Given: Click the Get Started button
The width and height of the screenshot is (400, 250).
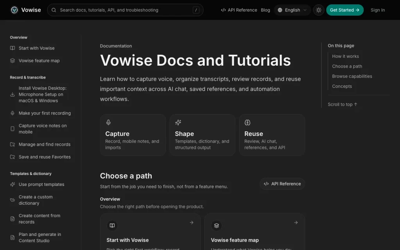Looking at the screenshot, I should (x=345, y=10).
